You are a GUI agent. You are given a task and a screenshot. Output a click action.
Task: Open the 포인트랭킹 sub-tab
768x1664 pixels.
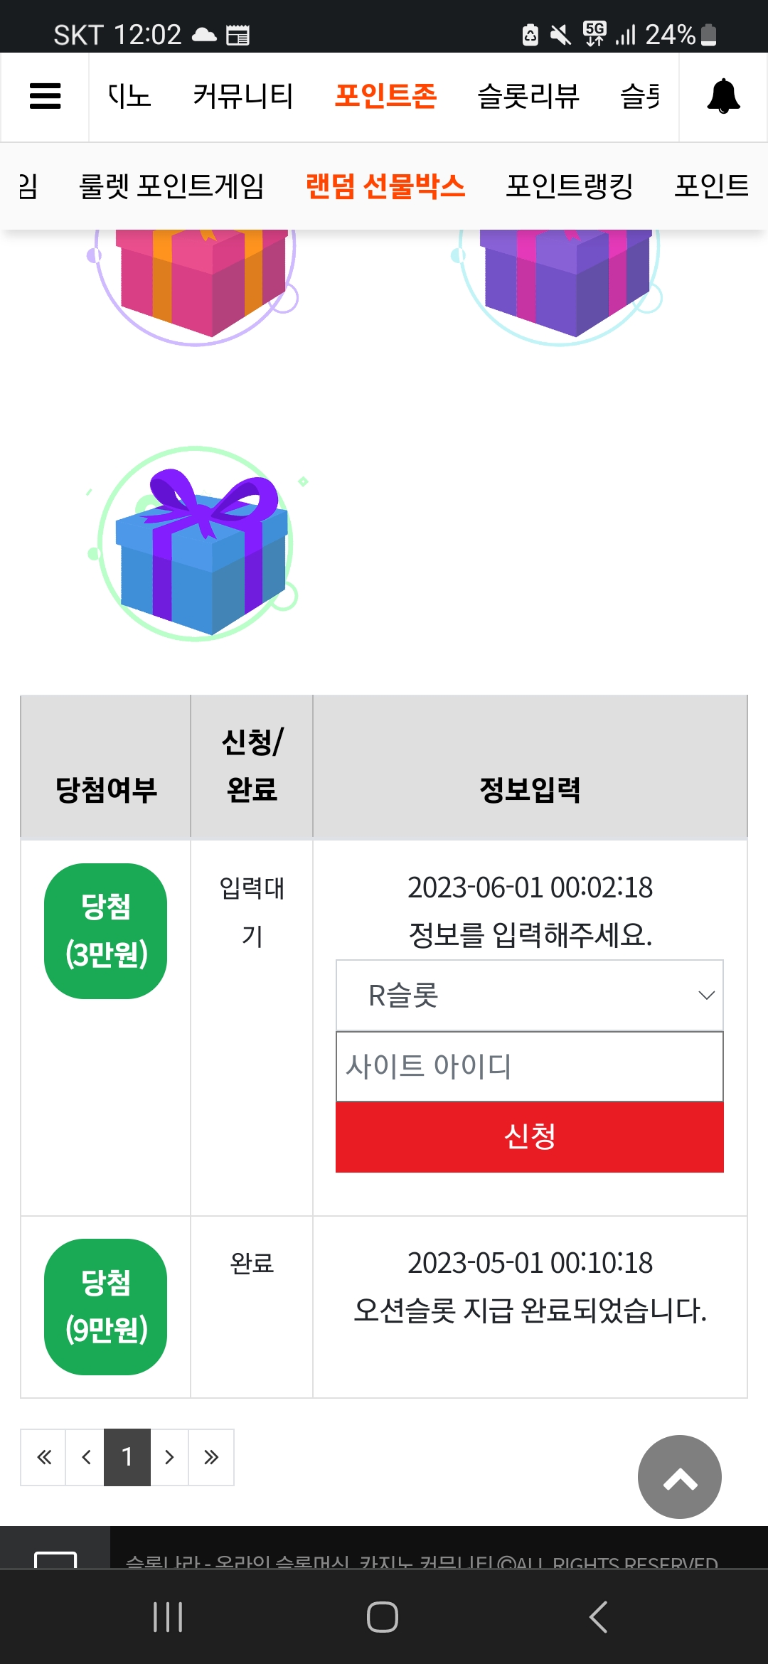pos(570,186)
